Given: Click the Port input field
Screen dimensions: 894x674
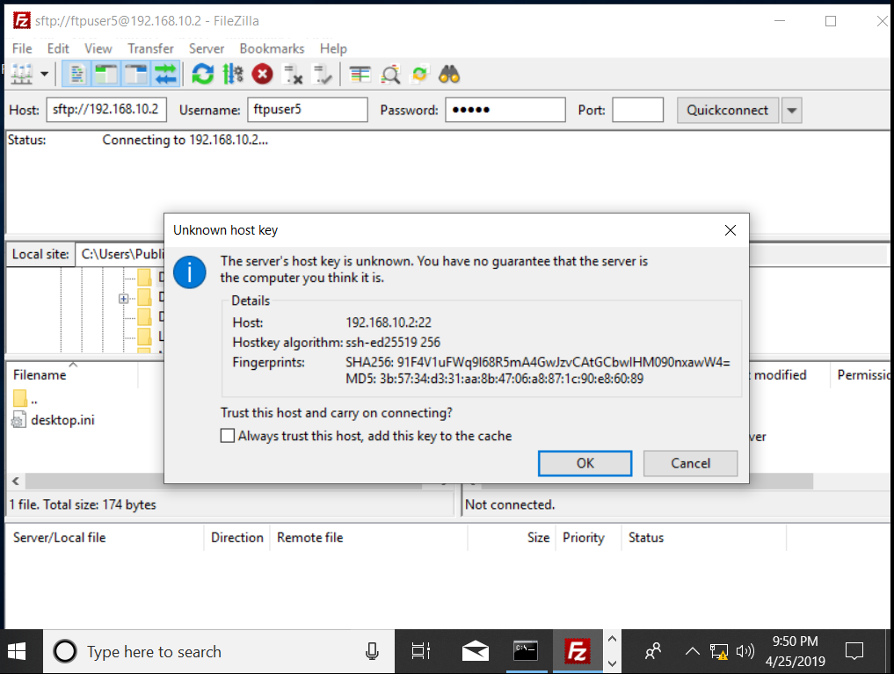Looking at the screenshot, I should pyautogui.click(x=637, y=109).
